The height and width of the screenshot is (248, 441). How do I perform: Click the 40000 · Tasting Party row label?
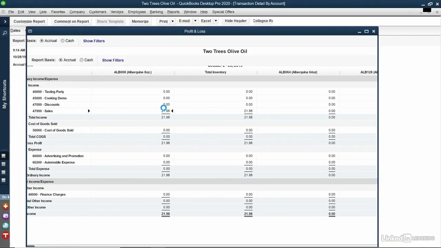tap(48, 92)
